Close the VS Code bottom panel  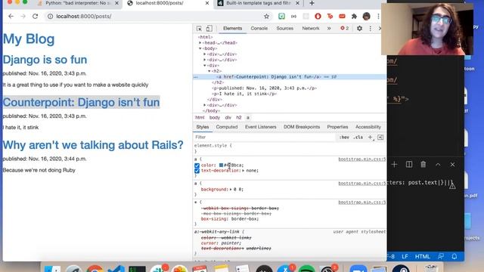[452, 165]
